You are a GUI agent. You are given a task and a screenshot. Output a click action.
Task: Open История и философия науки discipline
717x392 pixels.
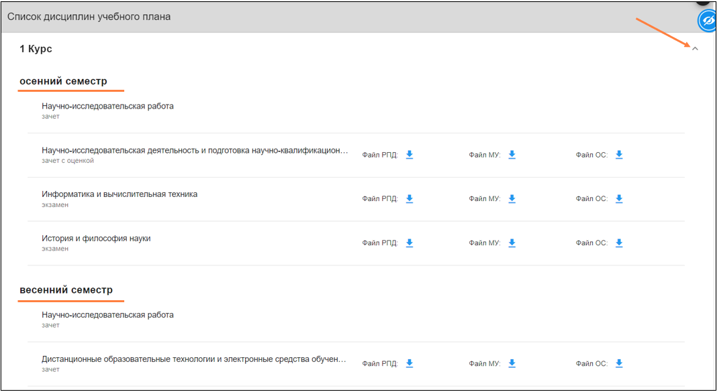pyautogui.click(x=96, y=238)
